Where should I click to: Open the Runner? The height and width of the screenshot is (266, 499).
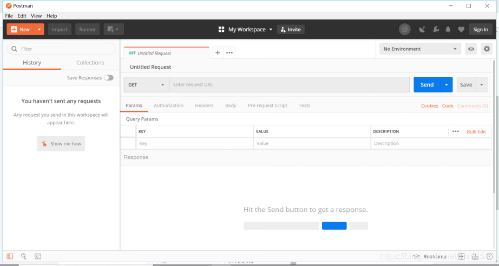tap(88, 29)
